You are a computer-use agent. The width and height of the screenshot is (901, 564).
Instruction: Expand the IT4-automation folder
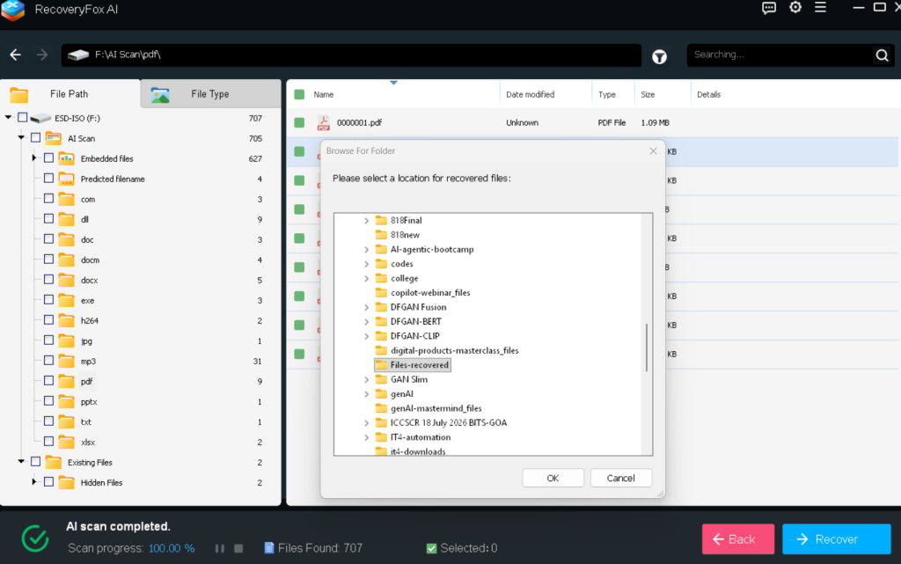tap(366, 437)
